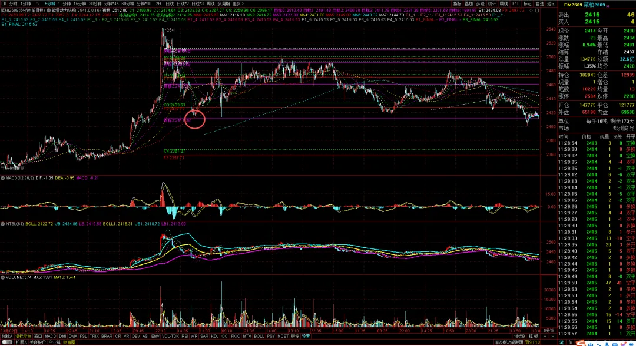The width and height of the screenshot is (636, 346).
Task: Click the split-window icon beside the diamond
Action: (x=538, y=10)
